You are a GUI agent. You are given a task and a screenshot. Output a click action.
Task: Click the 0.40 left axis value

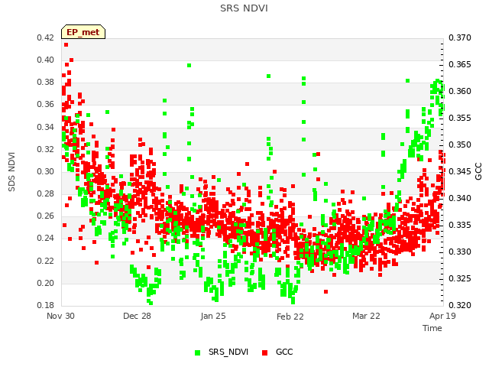(x=45, y=60)
